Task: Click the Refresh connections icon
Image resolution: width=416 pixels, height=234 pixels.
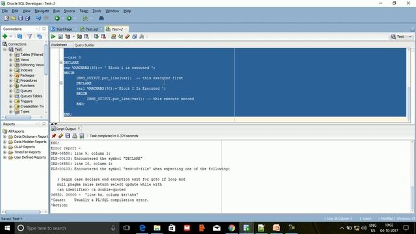Action: [x=19, y=36]
